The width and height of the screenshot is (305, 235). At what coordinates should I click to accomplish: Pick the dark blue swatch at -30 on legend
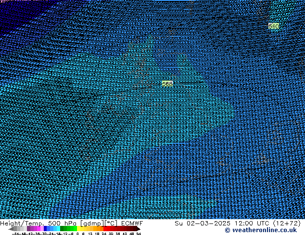(45, 229)
